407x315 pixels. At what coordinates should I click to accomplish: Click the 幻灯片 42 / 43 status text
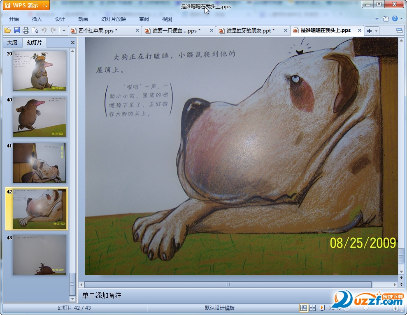(x=74, y=308)
